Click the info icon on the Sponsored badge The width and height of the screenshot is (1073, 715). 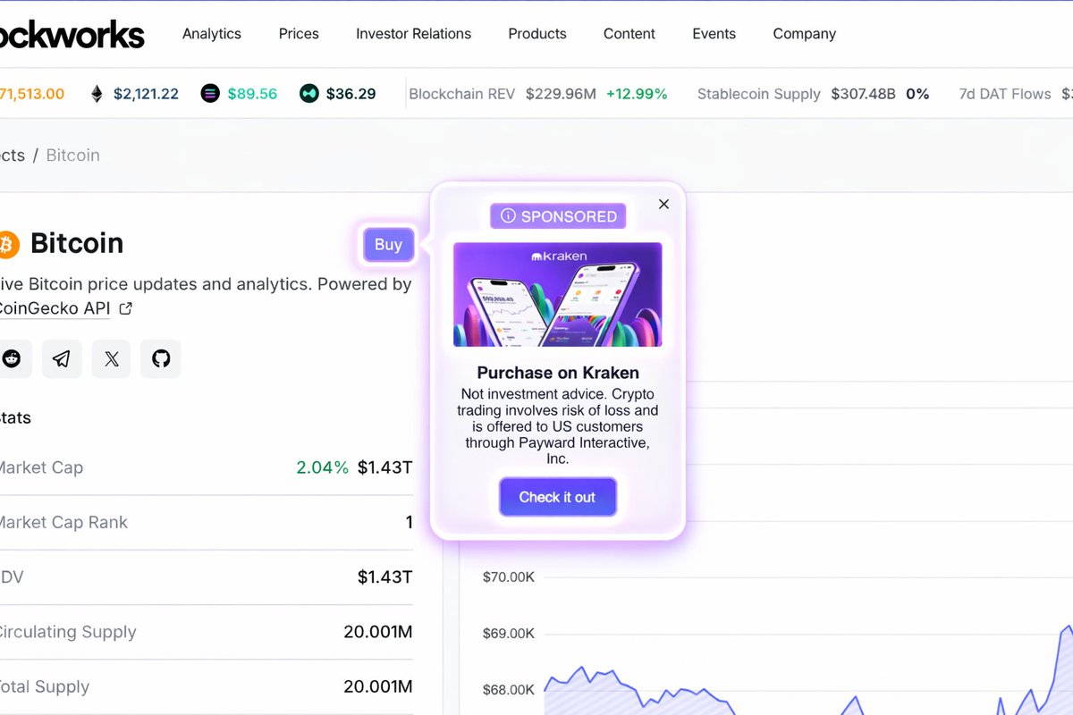click(x=508, y=215)
